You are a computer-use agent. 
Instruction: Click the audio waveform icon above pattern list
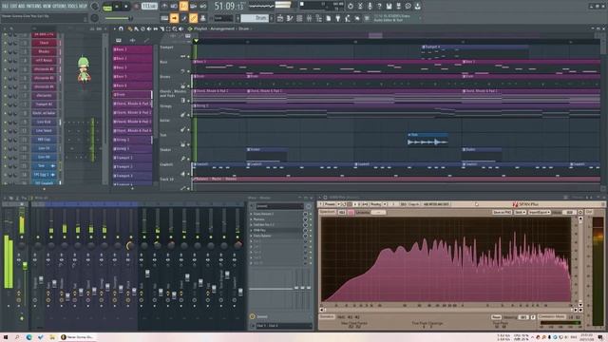click(x=132, y=40)
